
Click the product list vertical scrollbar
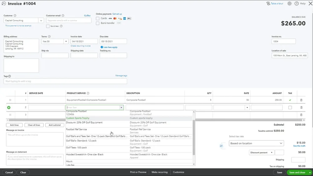pyautogui.click(x=194, y=138)
